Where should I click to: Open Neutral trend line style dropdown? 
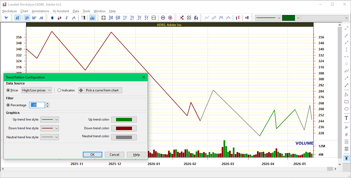[50, 137]
